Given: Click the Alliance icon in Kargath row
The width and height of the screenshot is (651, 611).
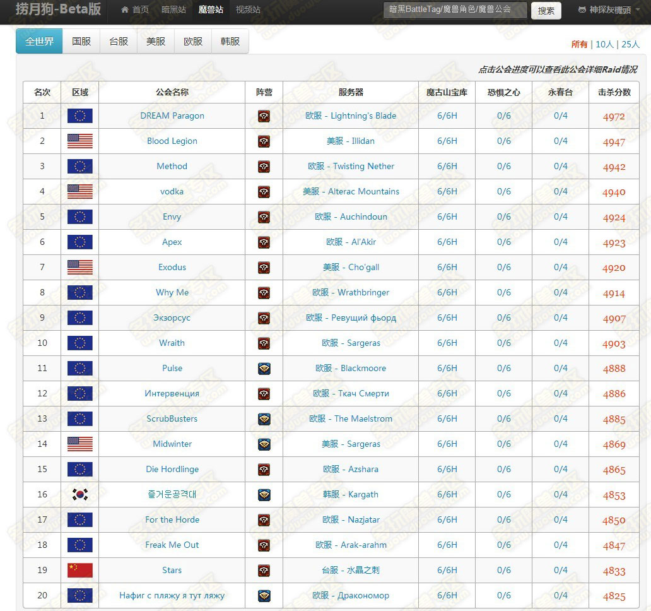Looking at the screenshot, I should coord(264,495).
